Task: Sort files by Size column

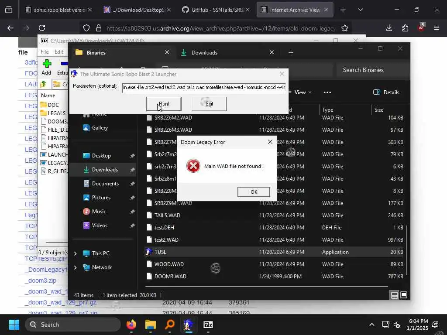Action: pyautogui.click(x=378, y=109)
